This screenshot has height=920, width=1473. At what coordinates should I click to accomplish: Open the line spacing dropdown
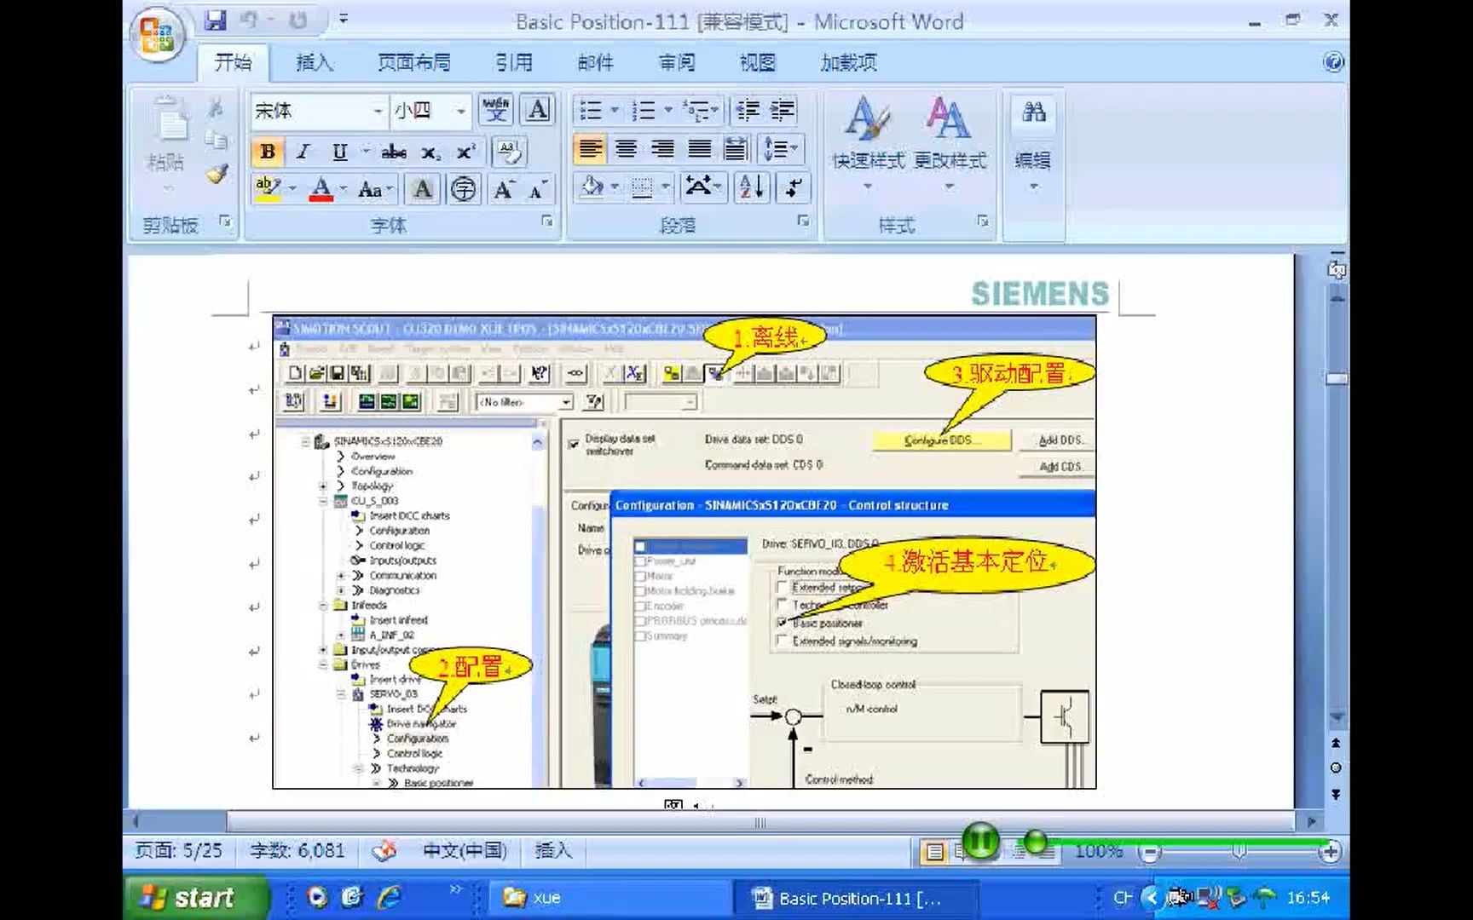point(782,150)
